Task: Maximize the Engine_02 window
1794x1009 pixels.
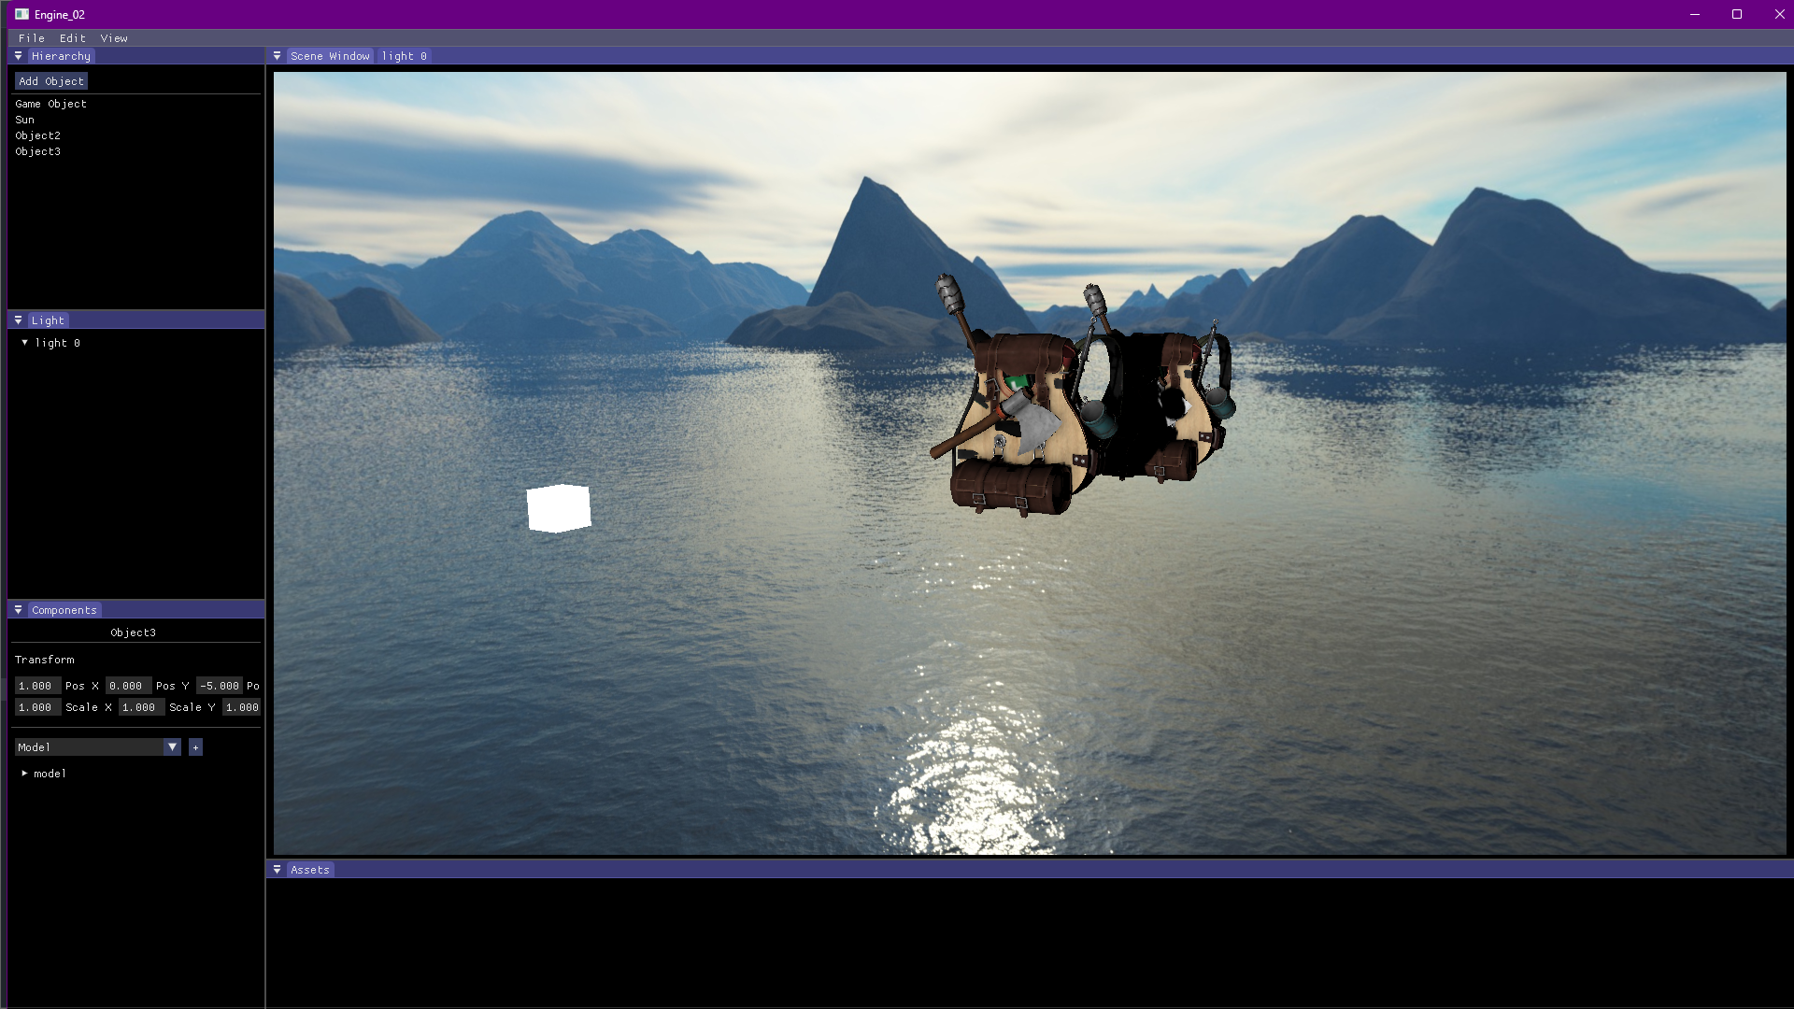Action: pyautogui.click(x=1737, y=14)
